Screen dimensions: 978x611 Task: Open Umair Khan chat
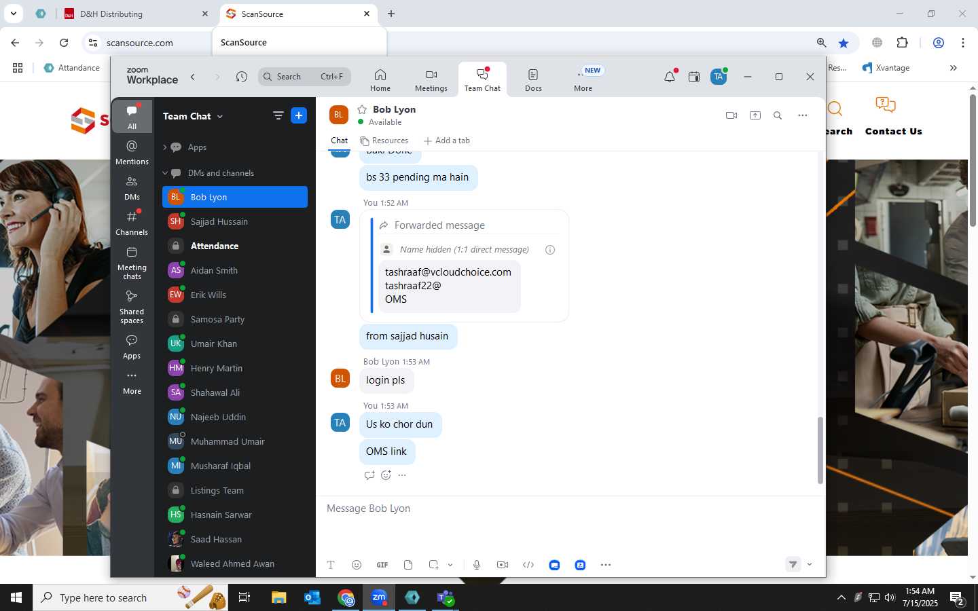pyautogui.click(x=235, y=344)
